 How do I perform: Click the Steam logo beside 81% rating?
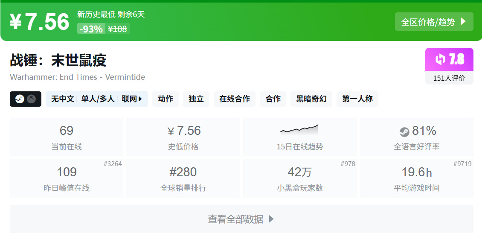404,131
